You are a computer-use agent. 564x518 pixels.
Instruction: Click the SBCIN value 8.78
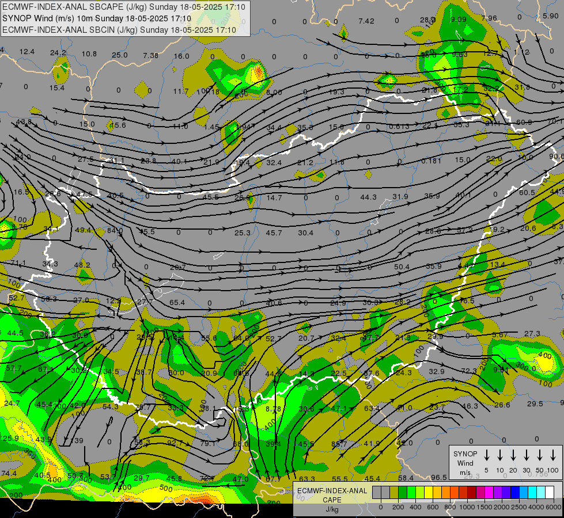click(x=274, y=409)
